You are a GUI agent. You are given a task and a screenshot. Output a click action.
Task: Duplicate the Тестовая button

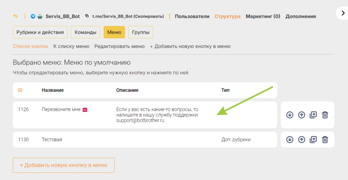[x=313, y=139]
